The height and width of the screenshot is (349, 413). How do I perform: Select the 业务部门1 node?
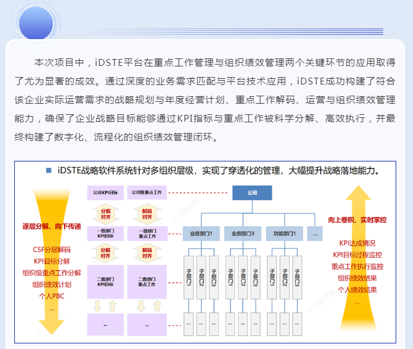coord(200,233)
